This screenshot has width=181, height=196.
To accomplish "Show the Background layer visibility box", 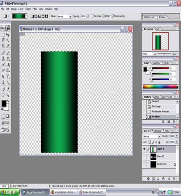I will pos(144,164).
